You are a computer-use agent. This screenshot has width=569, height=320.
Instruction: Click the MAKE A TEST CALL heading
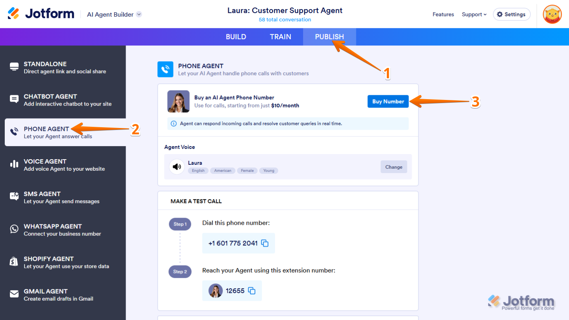coord(196,201)
